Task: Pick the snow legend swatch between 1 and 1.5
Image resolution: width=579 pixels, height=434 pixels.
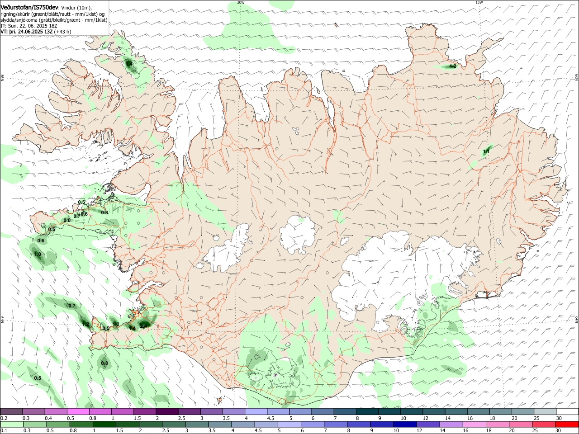Action: 123,412
